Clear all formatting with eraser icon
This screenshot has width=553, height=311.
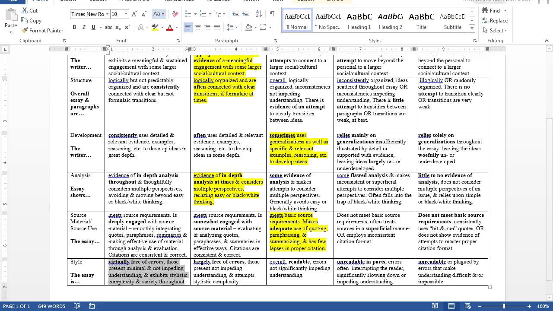pos(175,14)
